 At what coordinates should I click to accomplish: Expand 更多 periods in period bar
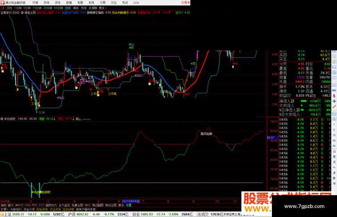tap(103, 8)
